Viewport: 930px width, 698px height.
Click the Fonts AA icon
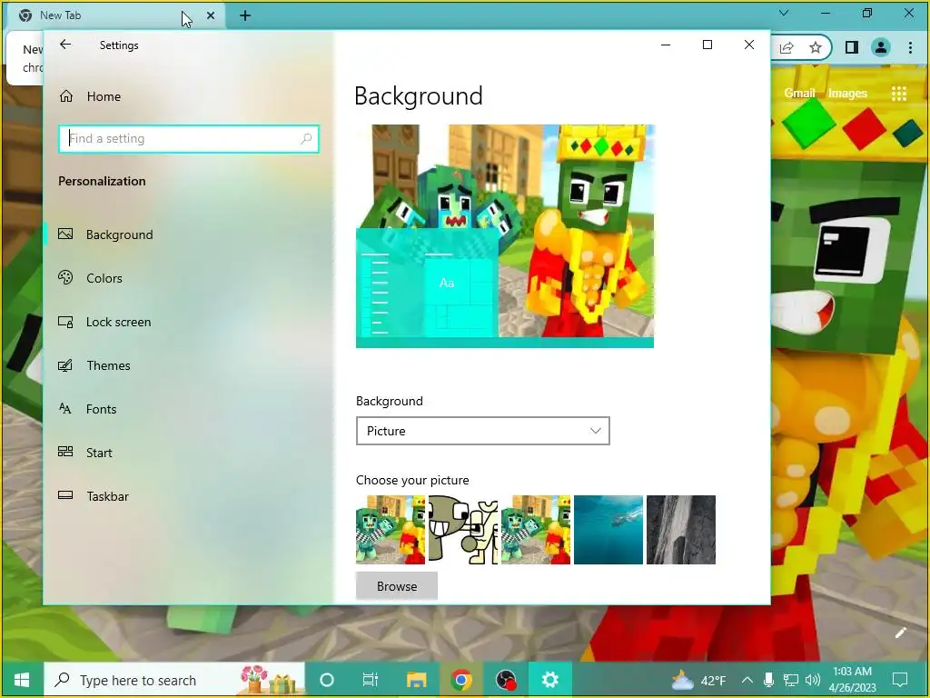tap(65, 408)
